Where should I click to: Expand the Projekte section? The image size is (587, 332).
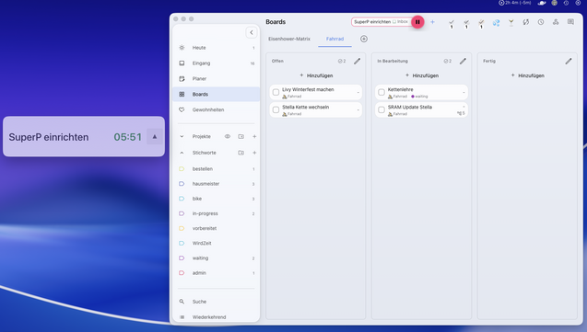[182, 136]
